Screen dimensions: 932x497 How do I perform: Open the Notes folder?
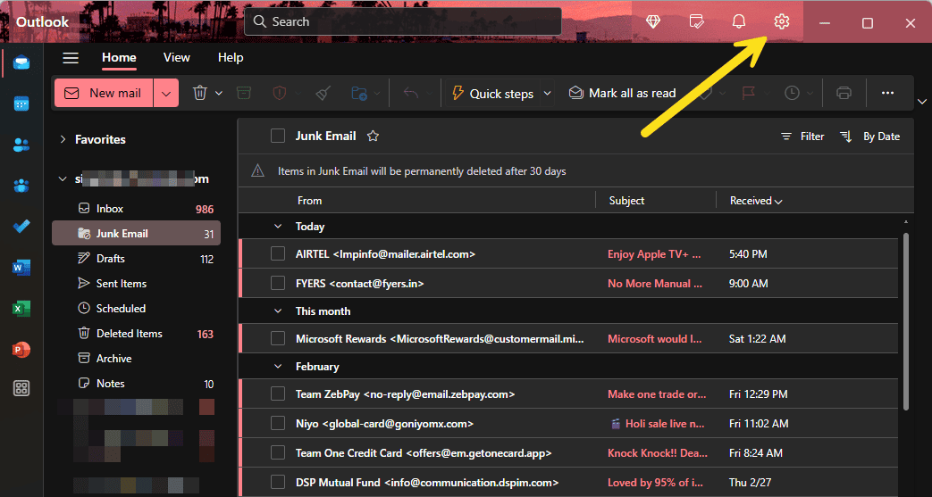click(136, 384)
